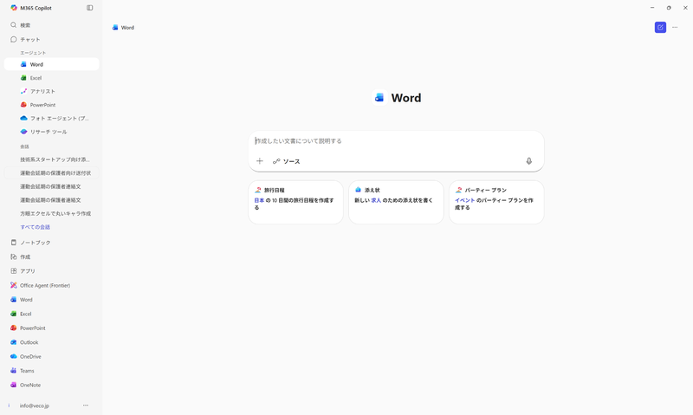Open account more options ellipsis
Screen dimensions: 693x415
click(x=86, y=405)
